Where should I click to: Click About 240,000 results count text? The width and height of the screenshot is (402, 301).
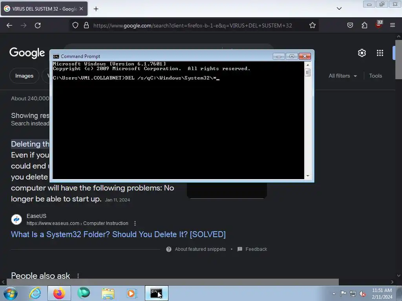(x=30, y=98)
